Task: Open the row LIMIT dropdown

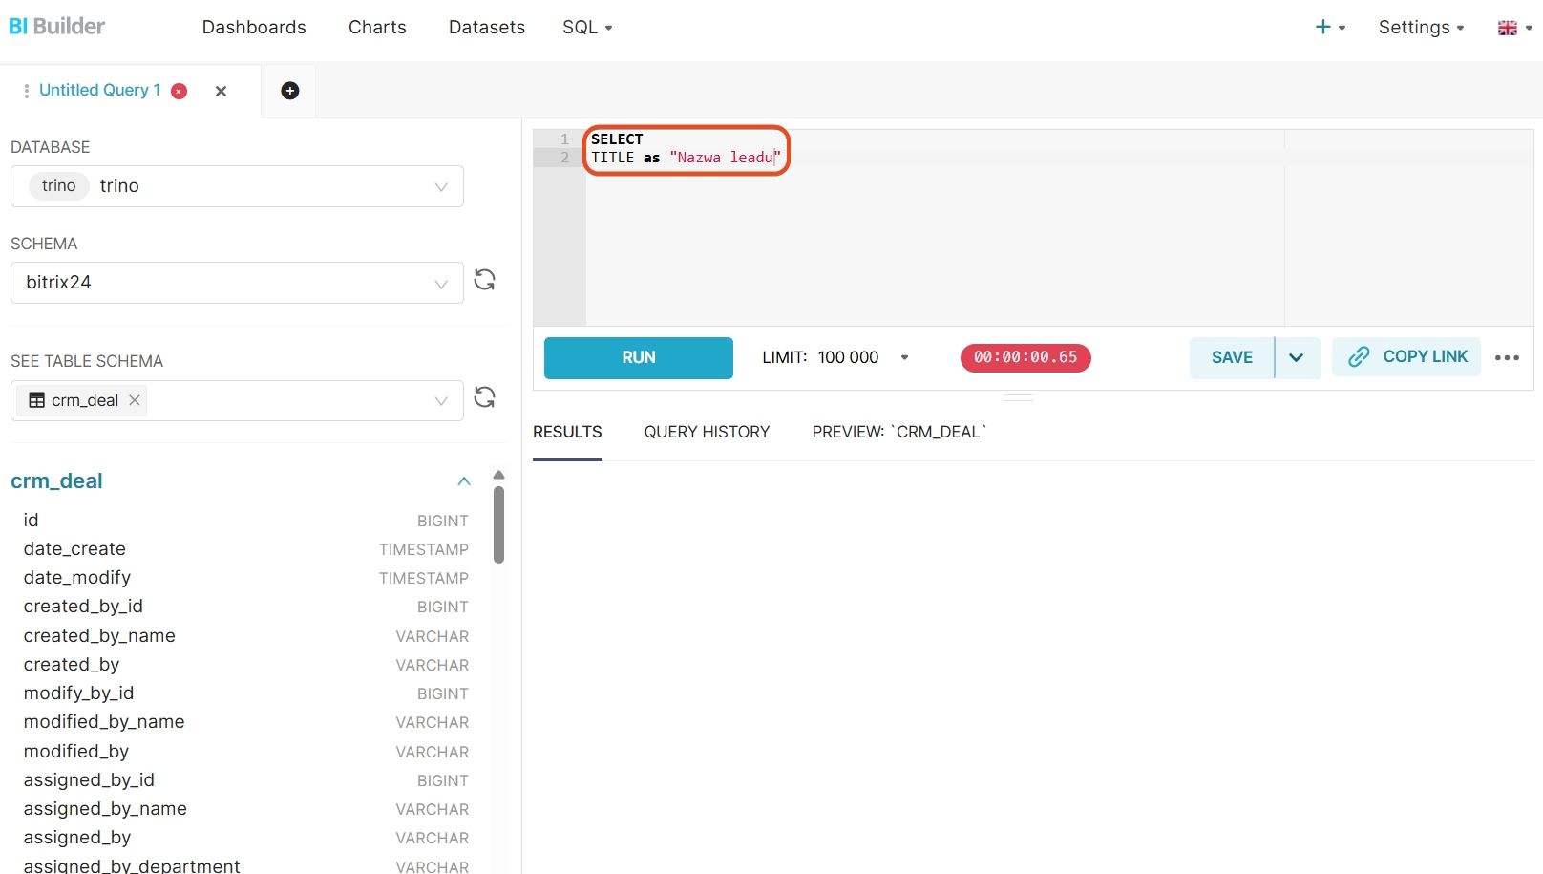Action: 903,357
